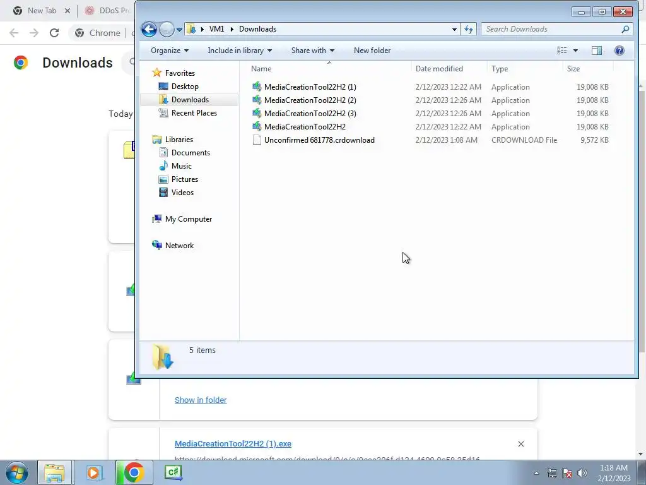The height and width of the screenshot is (485, 646).
Task: Remove MediaCreationTool22H2 (1).exe entry with X
Action: pyautogui.click(x=520, y=444)
